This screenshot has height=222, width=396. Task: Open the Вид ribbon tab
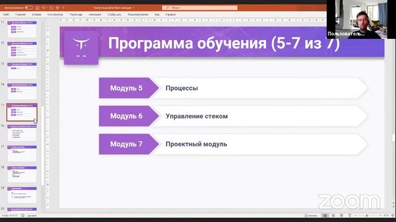pos(157,15)
